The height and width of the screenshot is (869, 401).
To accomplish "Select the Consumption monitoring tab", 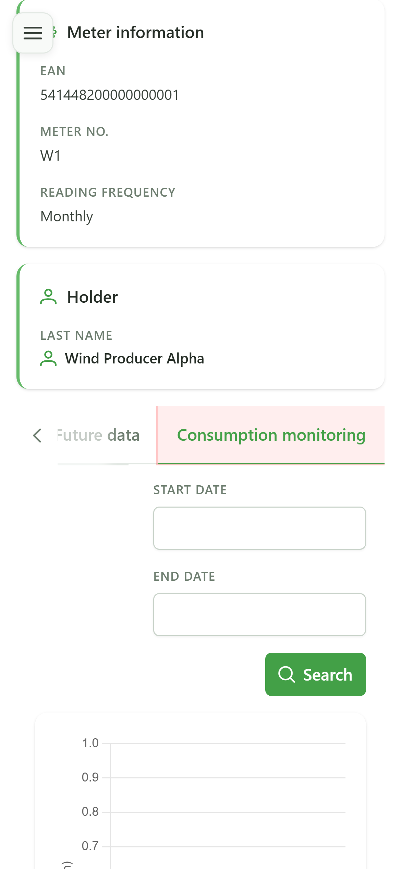I will [271, 435].
